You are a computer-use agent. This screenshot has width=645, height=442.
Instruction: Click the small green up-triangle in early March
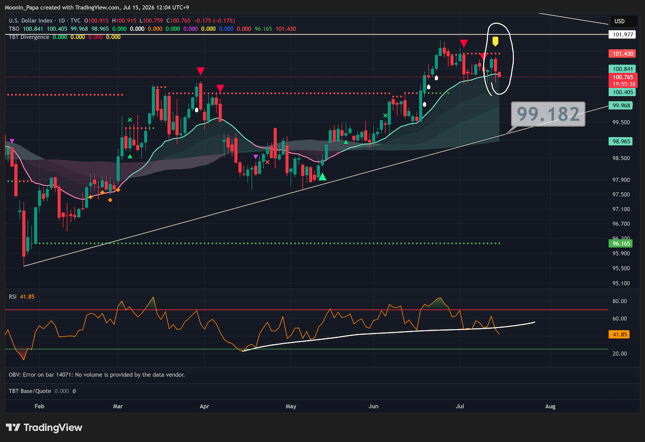[x=130, y=156]
